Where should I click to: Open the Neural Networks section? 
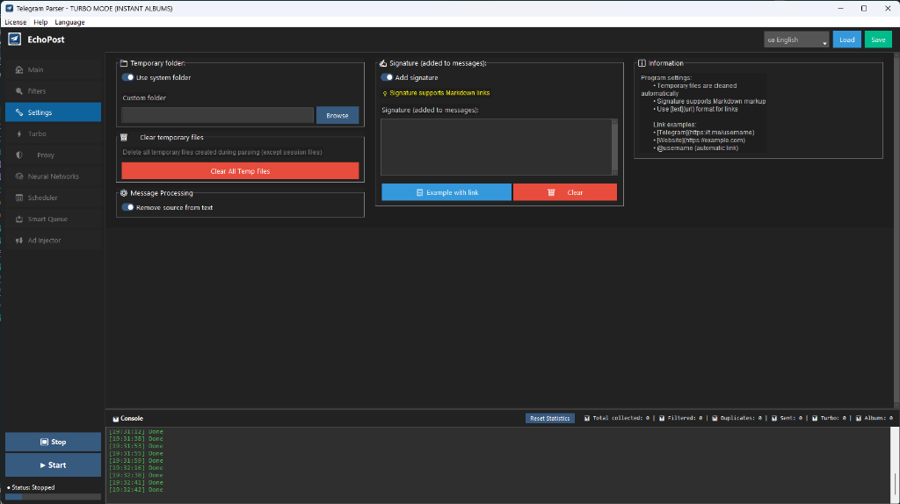[53, 176]
